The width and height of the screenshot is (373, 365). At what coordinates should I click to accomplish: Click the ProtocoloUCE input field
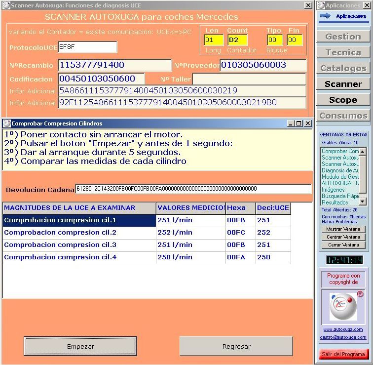pyautogui.click(x=87, y=47)
